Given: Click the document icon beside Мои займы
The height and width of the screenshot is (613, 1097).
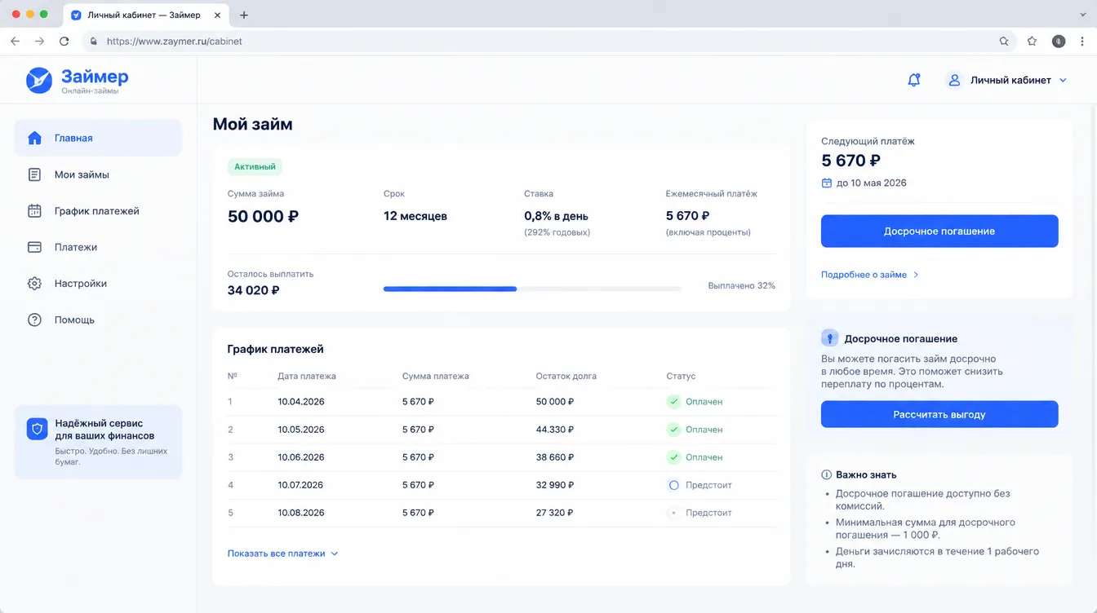Looking at the screenshot, I should tap(34, 174).
